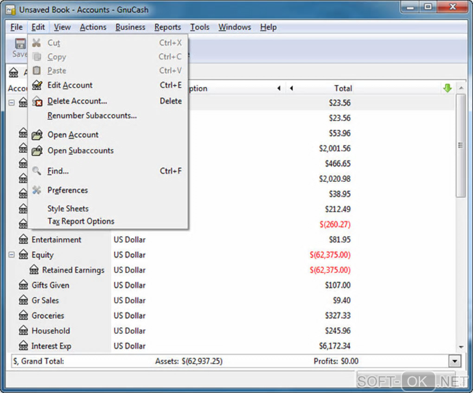Screen dimensions: 473x393
Task: Click the Find magnifier icon
Action: (x=37, y=171)
